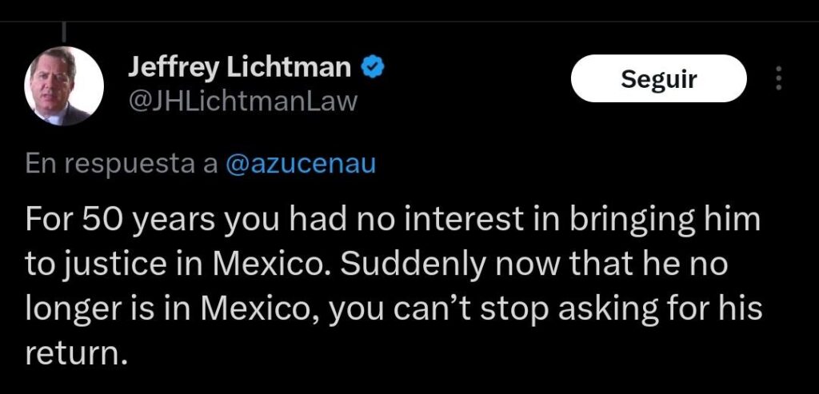
Task: Expand tweet options via vertical ellipsis
Action: point(779,78)
